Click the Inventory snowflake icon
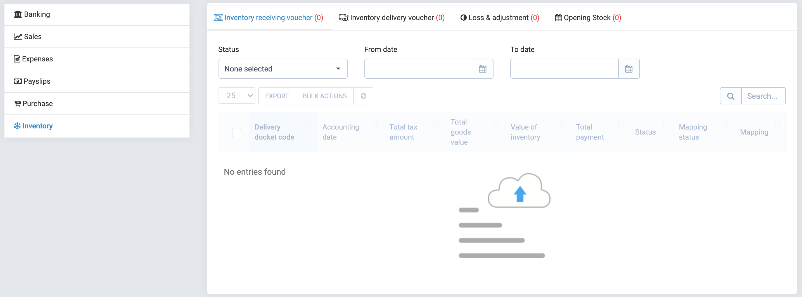Screen dimensions: 802x297 (17, 126)
